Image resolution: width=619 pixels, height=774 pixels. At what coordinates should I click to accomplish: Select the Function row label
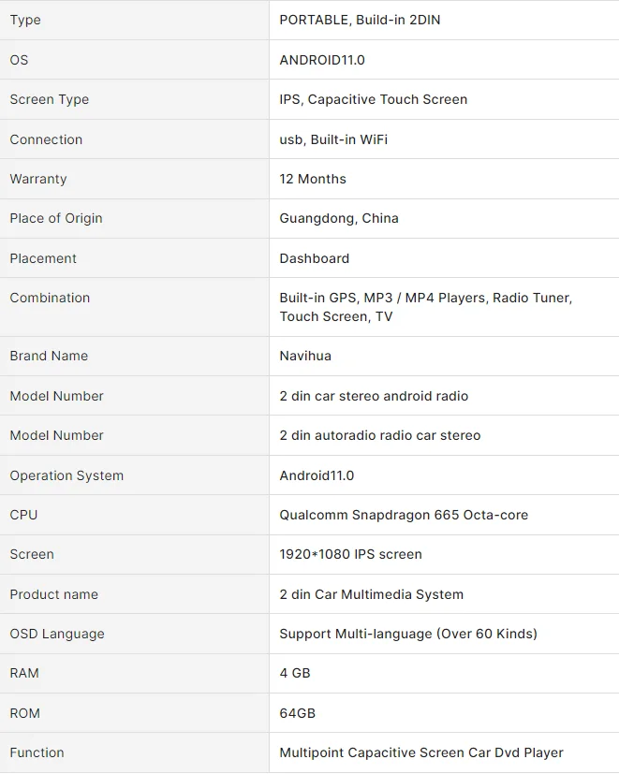pyautogui.click(x=37, y=752)
